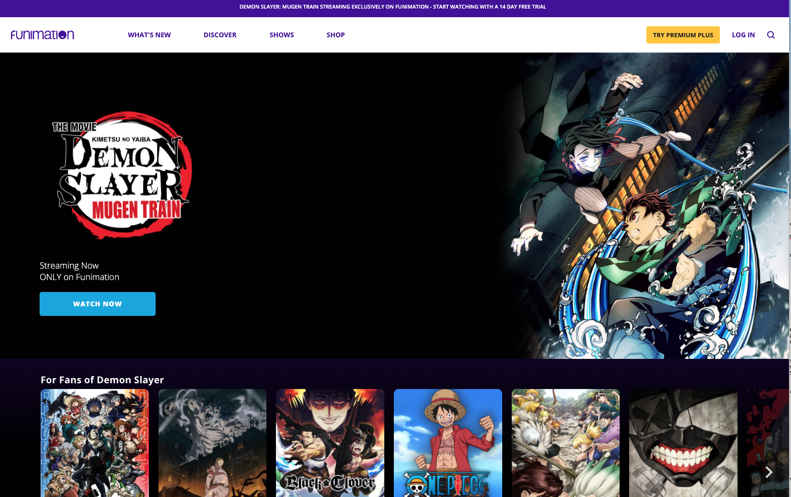
Task: Click 'For Fans of Demon Slayer' heading
Action: (x=102, y=380)
